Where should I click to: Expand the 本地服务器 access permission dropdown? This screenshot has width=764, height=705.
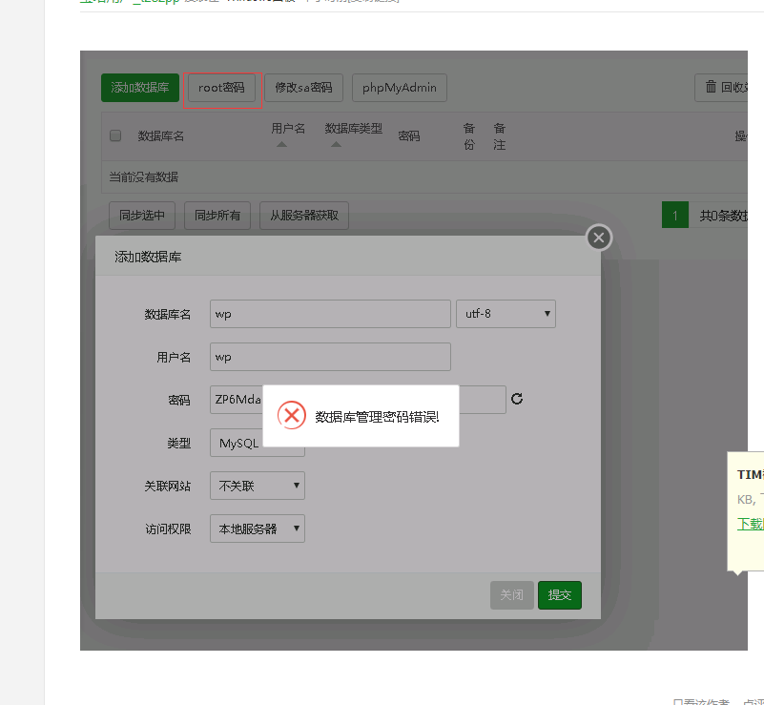point(258,529)
